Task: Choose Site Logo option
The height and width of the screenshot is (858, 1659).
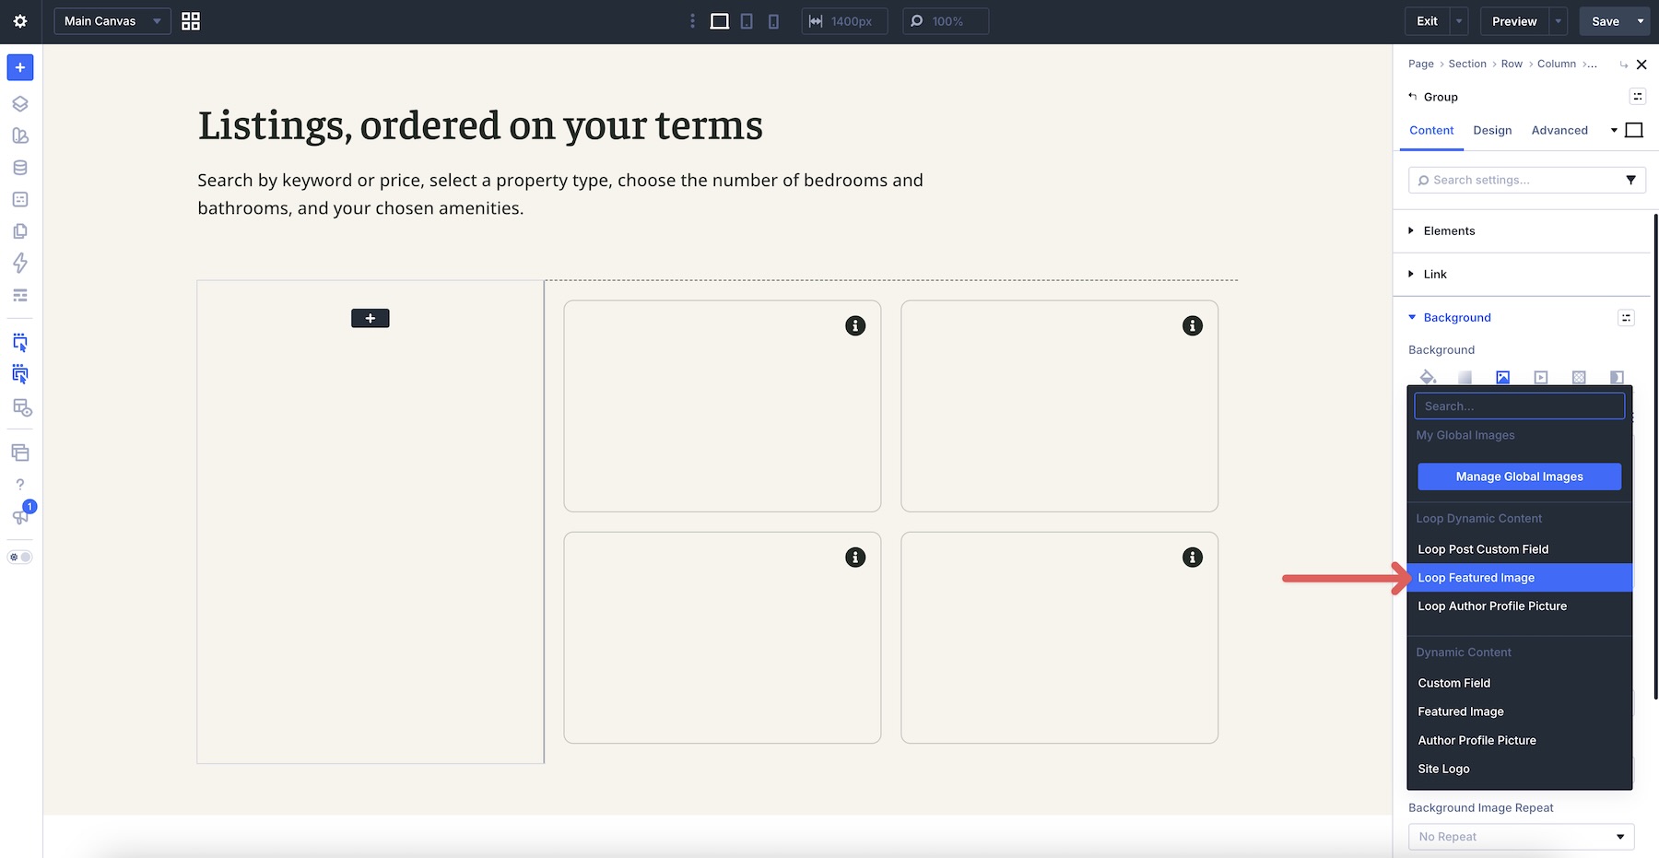Action: pos(1520,769)
